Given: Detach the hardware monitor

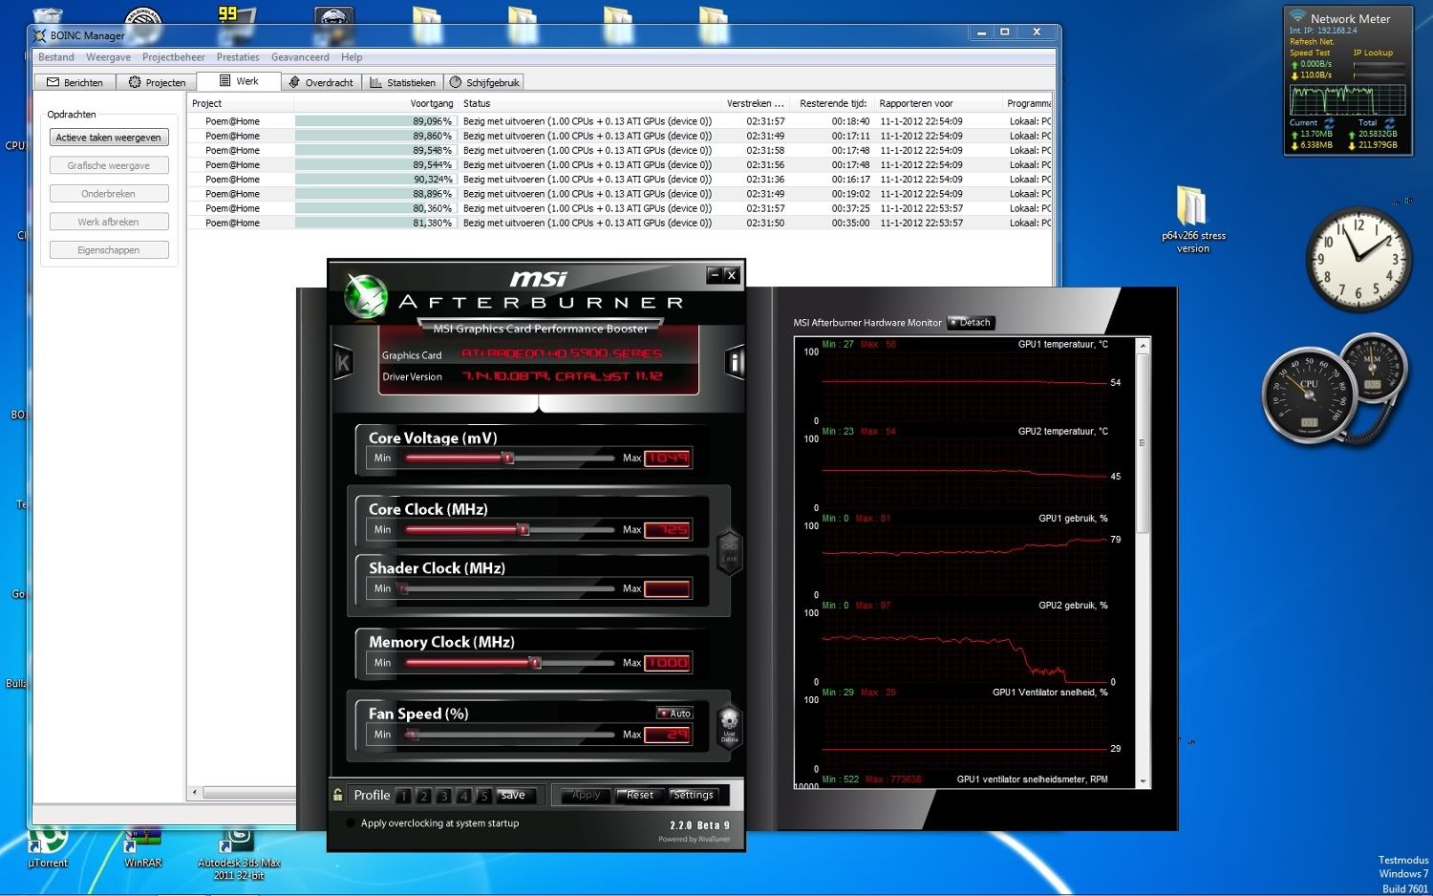Looking at the screenshot, I should tap(971, 323).
